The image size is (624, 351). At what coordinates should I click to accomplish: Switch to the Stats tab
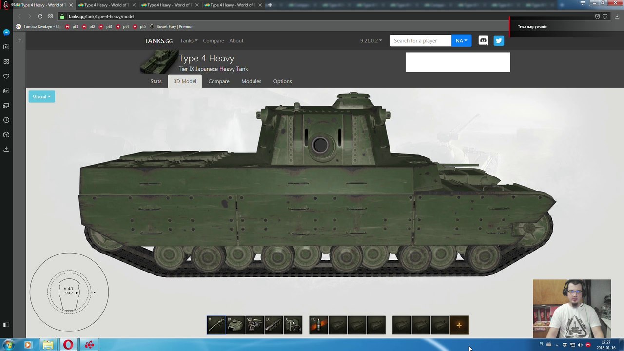click(x=156, y=81)
